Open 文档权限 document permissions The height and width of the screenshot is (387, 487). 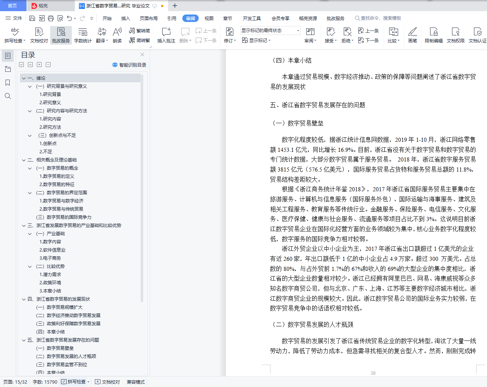(x=455, y=35)
